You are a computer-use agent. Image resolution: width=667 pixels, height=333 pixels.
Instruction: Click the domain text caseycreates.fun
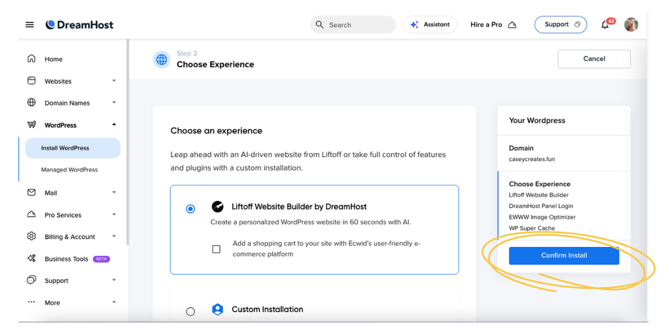tap(532, 159)
